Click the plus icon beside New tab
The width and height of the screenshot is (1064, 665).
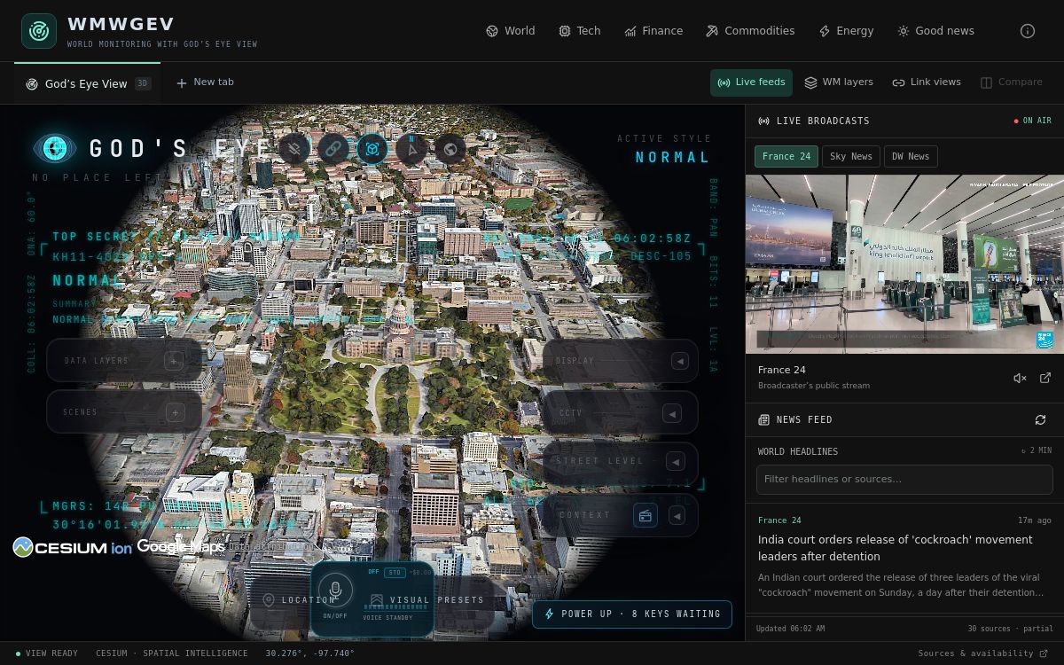click(182, 82)
